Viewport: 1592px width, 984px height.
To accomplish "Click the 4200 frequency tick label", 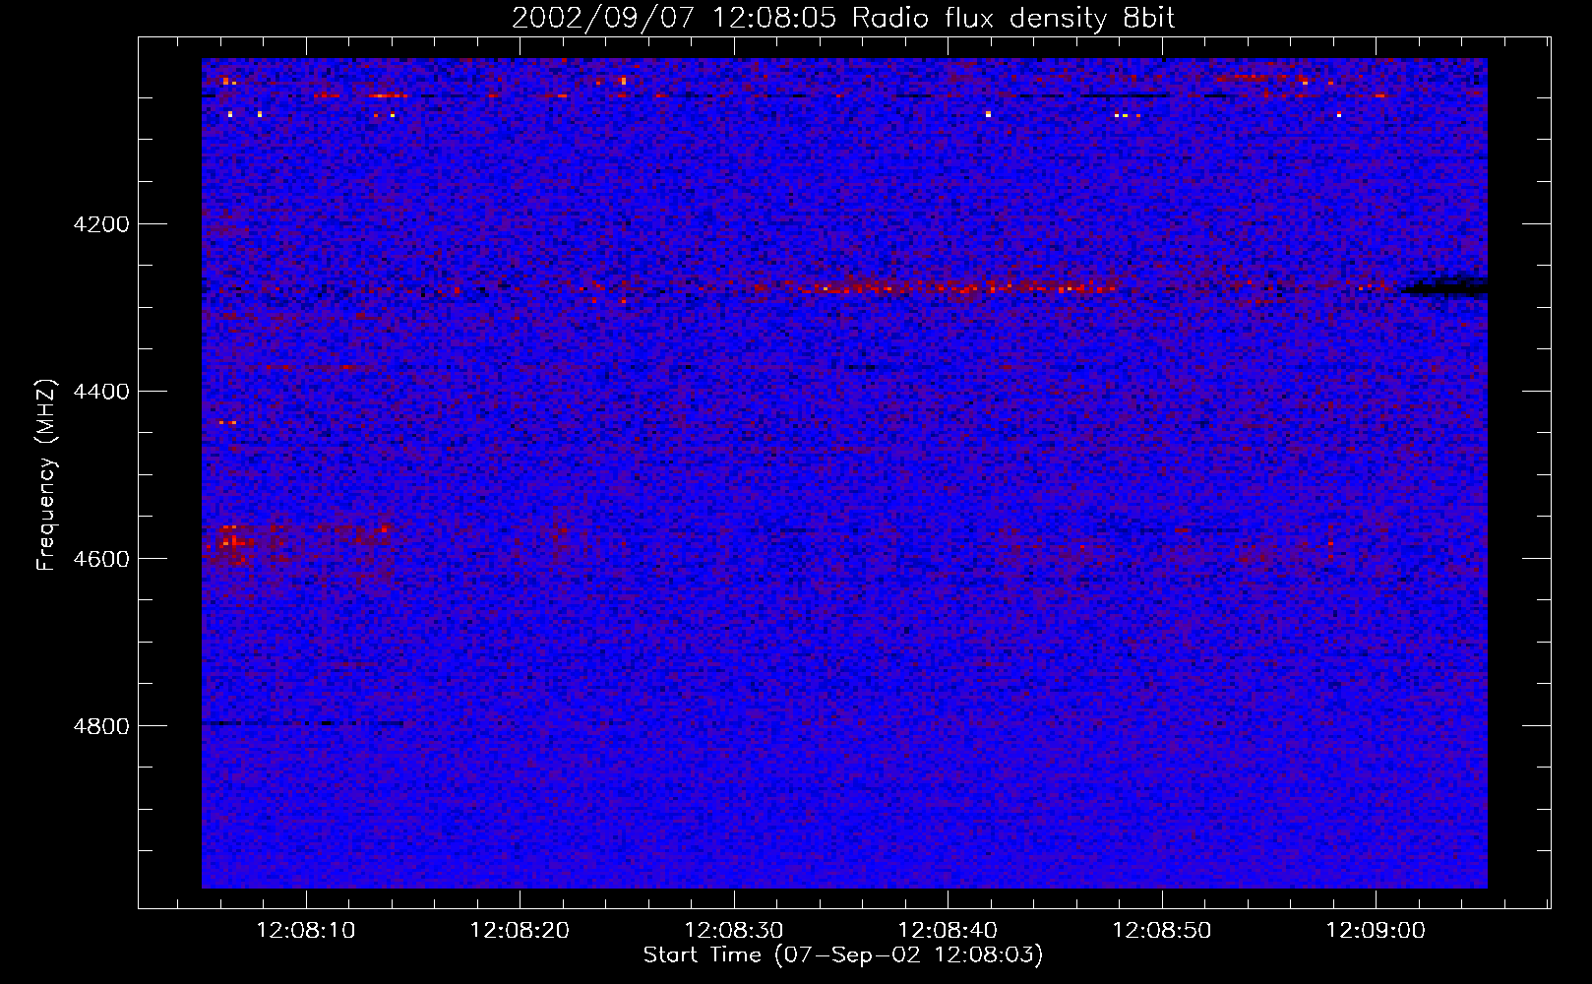I will [x=101, y=224].
